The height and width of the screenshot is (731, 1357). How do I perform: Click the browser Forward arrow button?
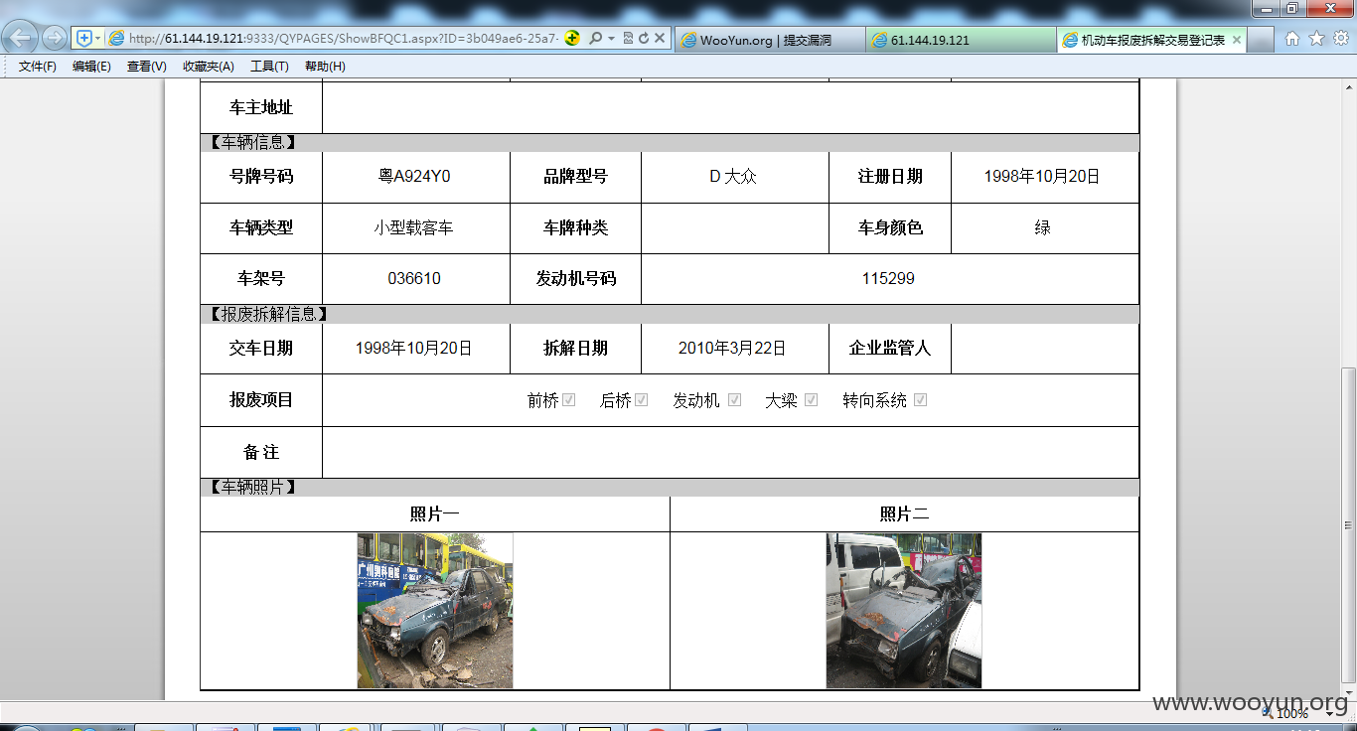pos(55,39)
